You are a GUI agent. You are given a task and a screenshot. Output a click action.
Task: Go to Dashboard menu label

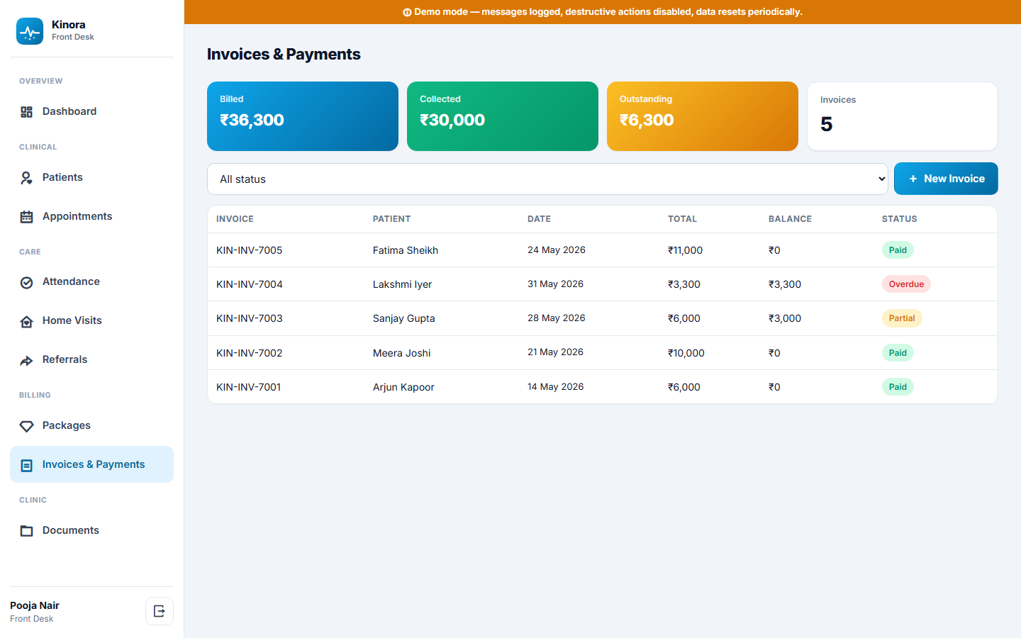69,111
